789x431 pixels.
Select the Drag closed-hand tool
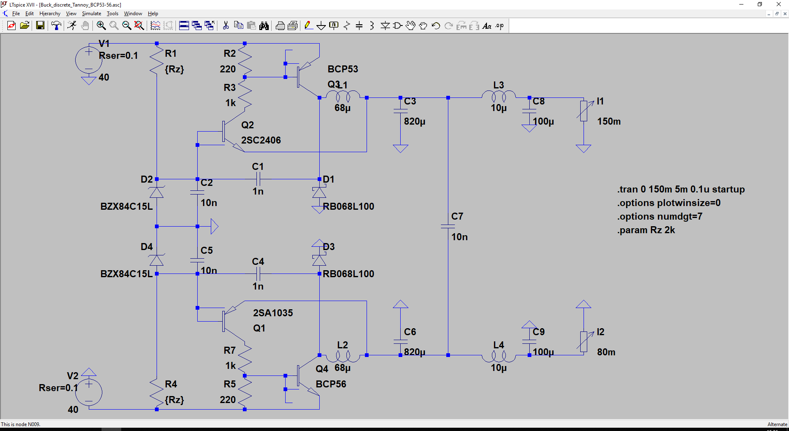[423, 26]
